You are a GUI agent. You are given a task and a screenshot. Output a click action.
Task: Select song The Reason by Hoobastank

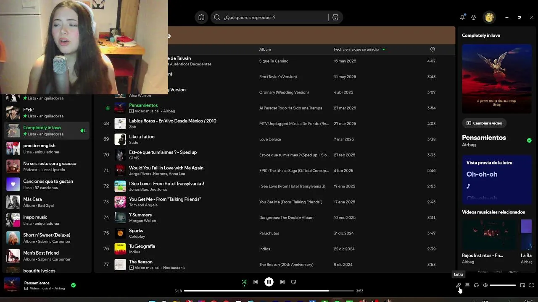141,262
